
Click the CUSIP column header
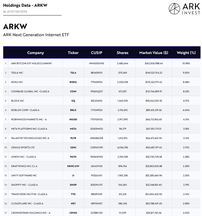click(97, 53)
